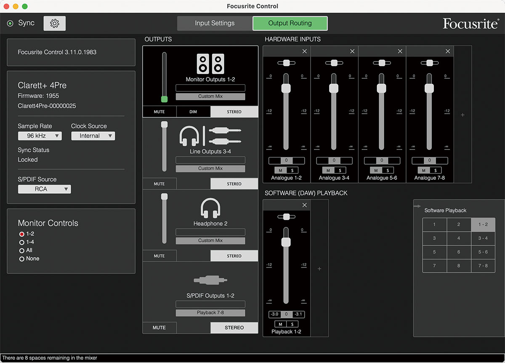
Task: Select Software Playback channel 1
Action: 435,224
